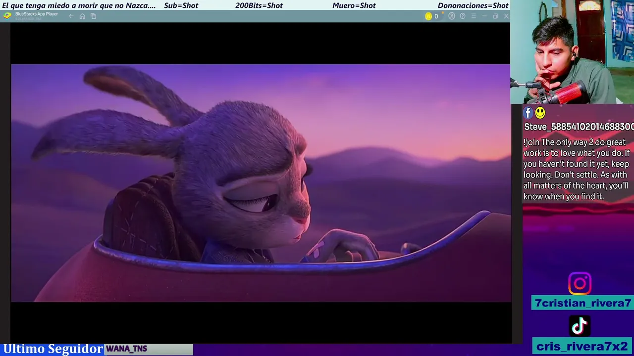Click the rabbit movie video frame
The width and height of the screenshot is (634, 356).
261,183
